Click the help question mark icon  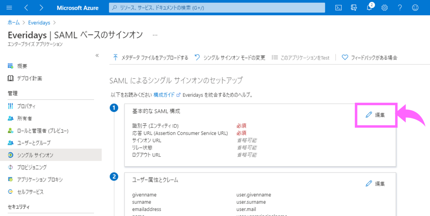pos(400,8)
